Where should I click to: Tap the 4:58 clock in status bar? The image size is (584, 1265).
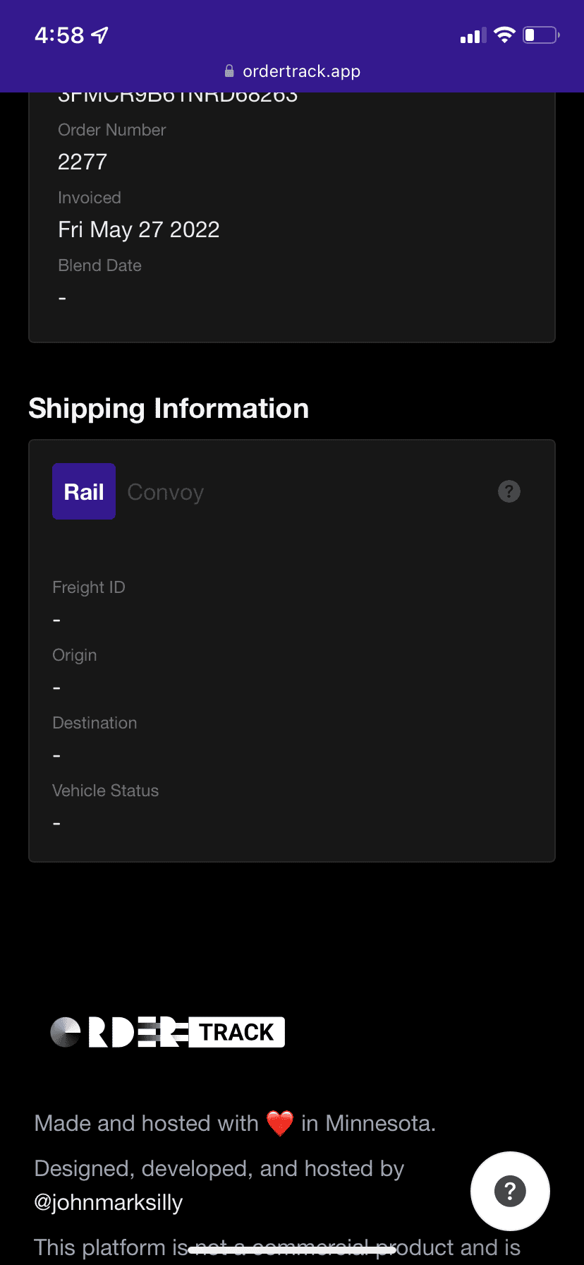pos(59,35)
